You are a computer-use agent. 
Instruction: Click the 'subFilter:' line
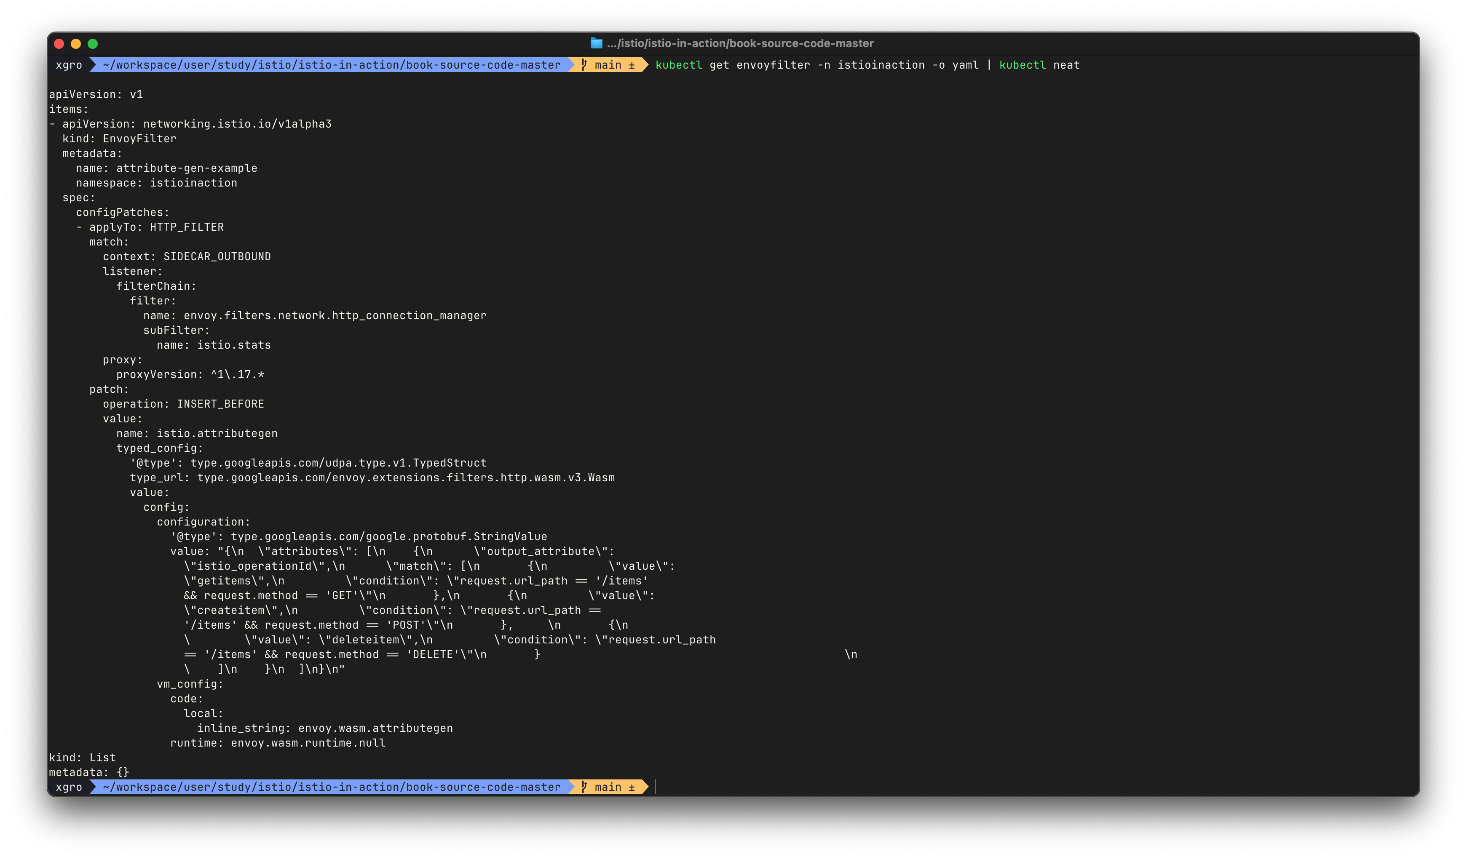coord(177,330)
